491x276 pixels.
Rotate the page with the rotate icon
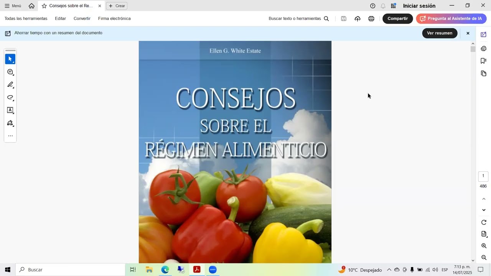tap(484, 222)
